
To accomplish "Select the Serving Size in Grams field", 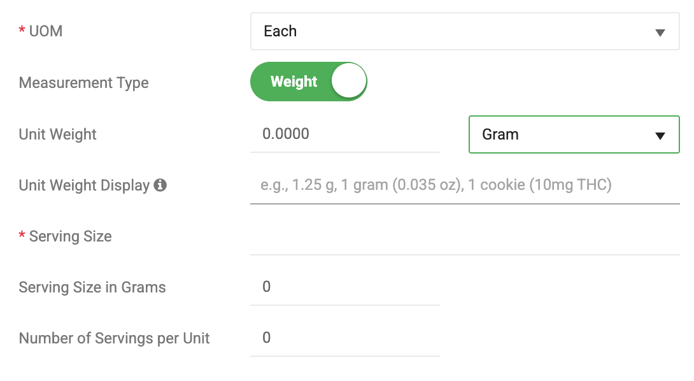I will (x=344, y=287).
